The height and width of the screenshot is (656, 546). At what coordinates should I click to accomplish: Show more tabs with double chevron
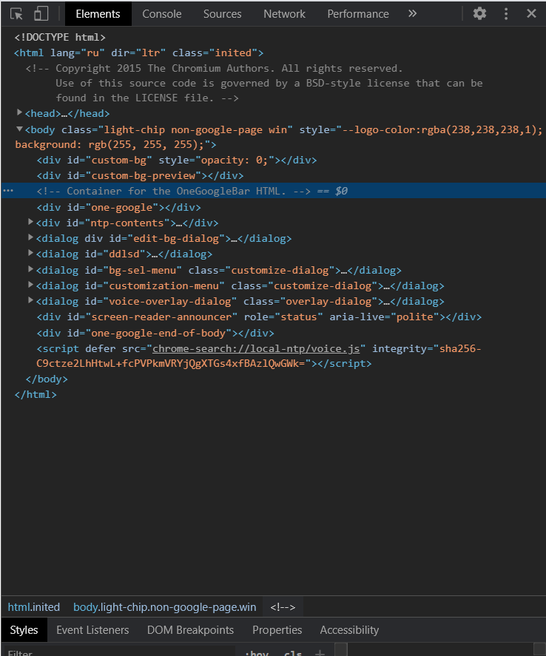pyautogui.click(x=412, y=14)
